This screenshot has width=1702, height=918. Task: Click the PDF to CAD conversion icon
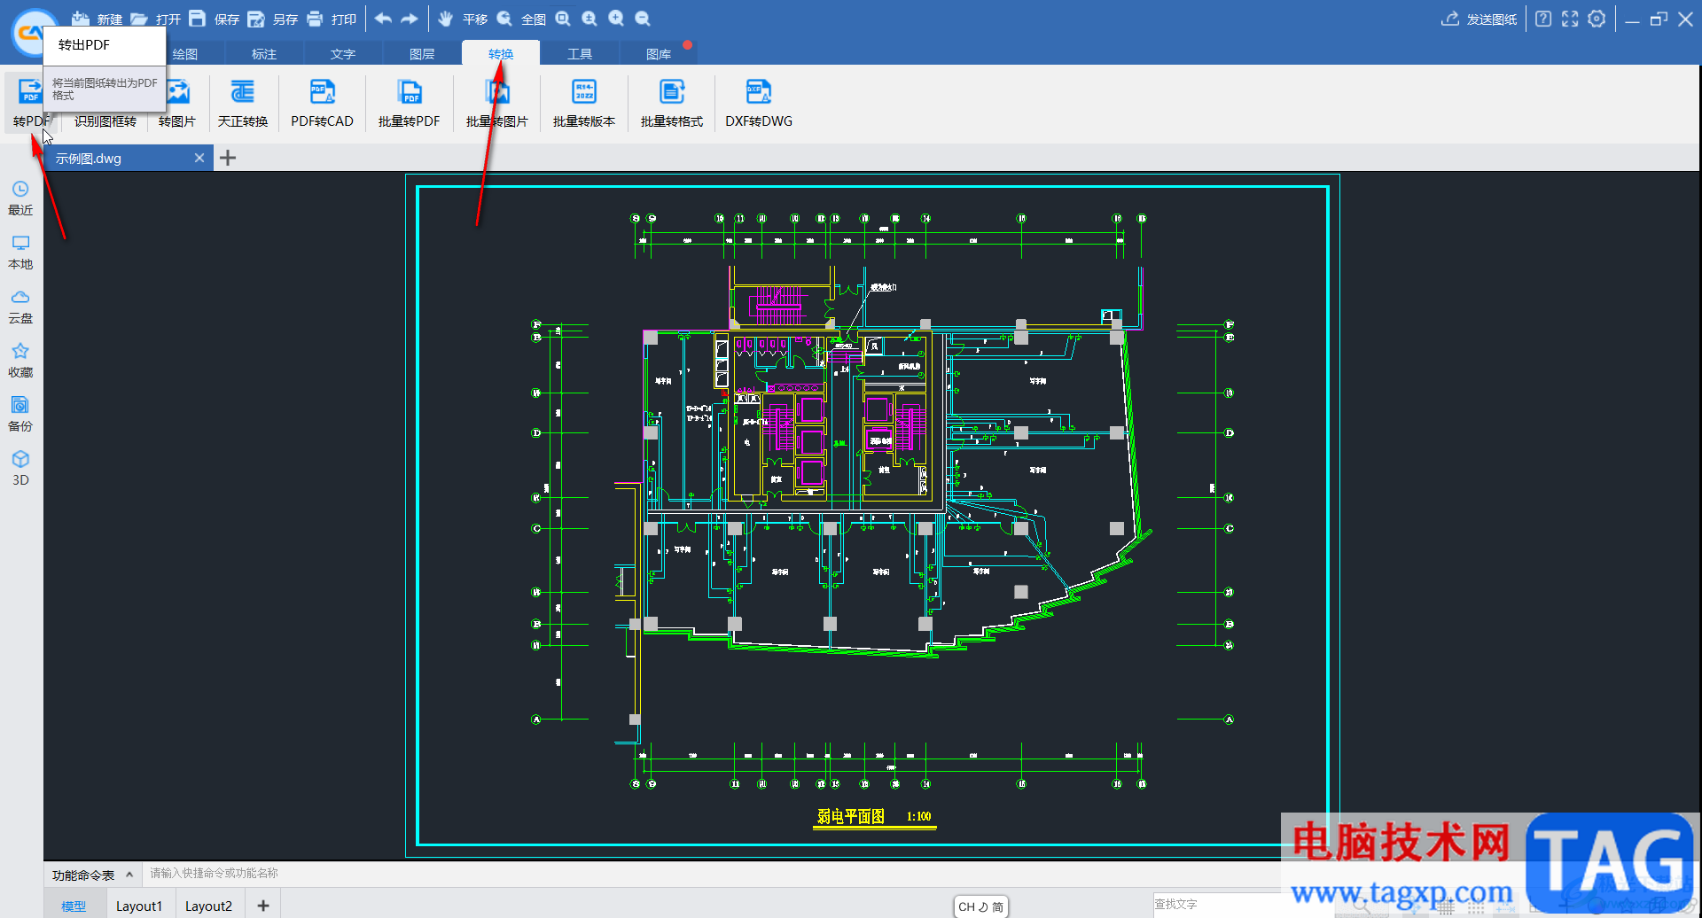tap(322, 93)
